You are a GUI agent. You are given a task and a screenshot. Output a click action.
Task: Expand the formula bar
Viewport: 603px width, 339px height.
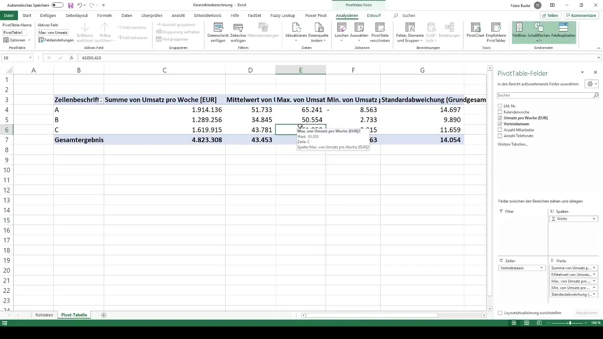tap(599, 58)
